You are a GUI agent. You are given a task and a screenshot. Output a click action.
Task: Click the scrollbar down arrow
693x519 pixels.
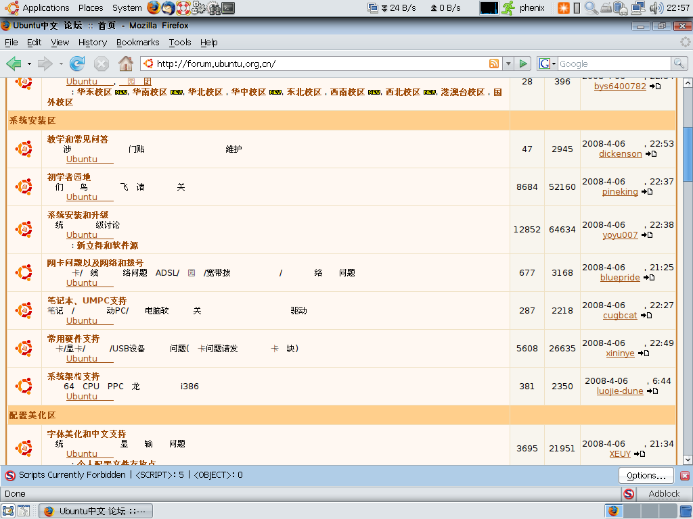point(688,460)
